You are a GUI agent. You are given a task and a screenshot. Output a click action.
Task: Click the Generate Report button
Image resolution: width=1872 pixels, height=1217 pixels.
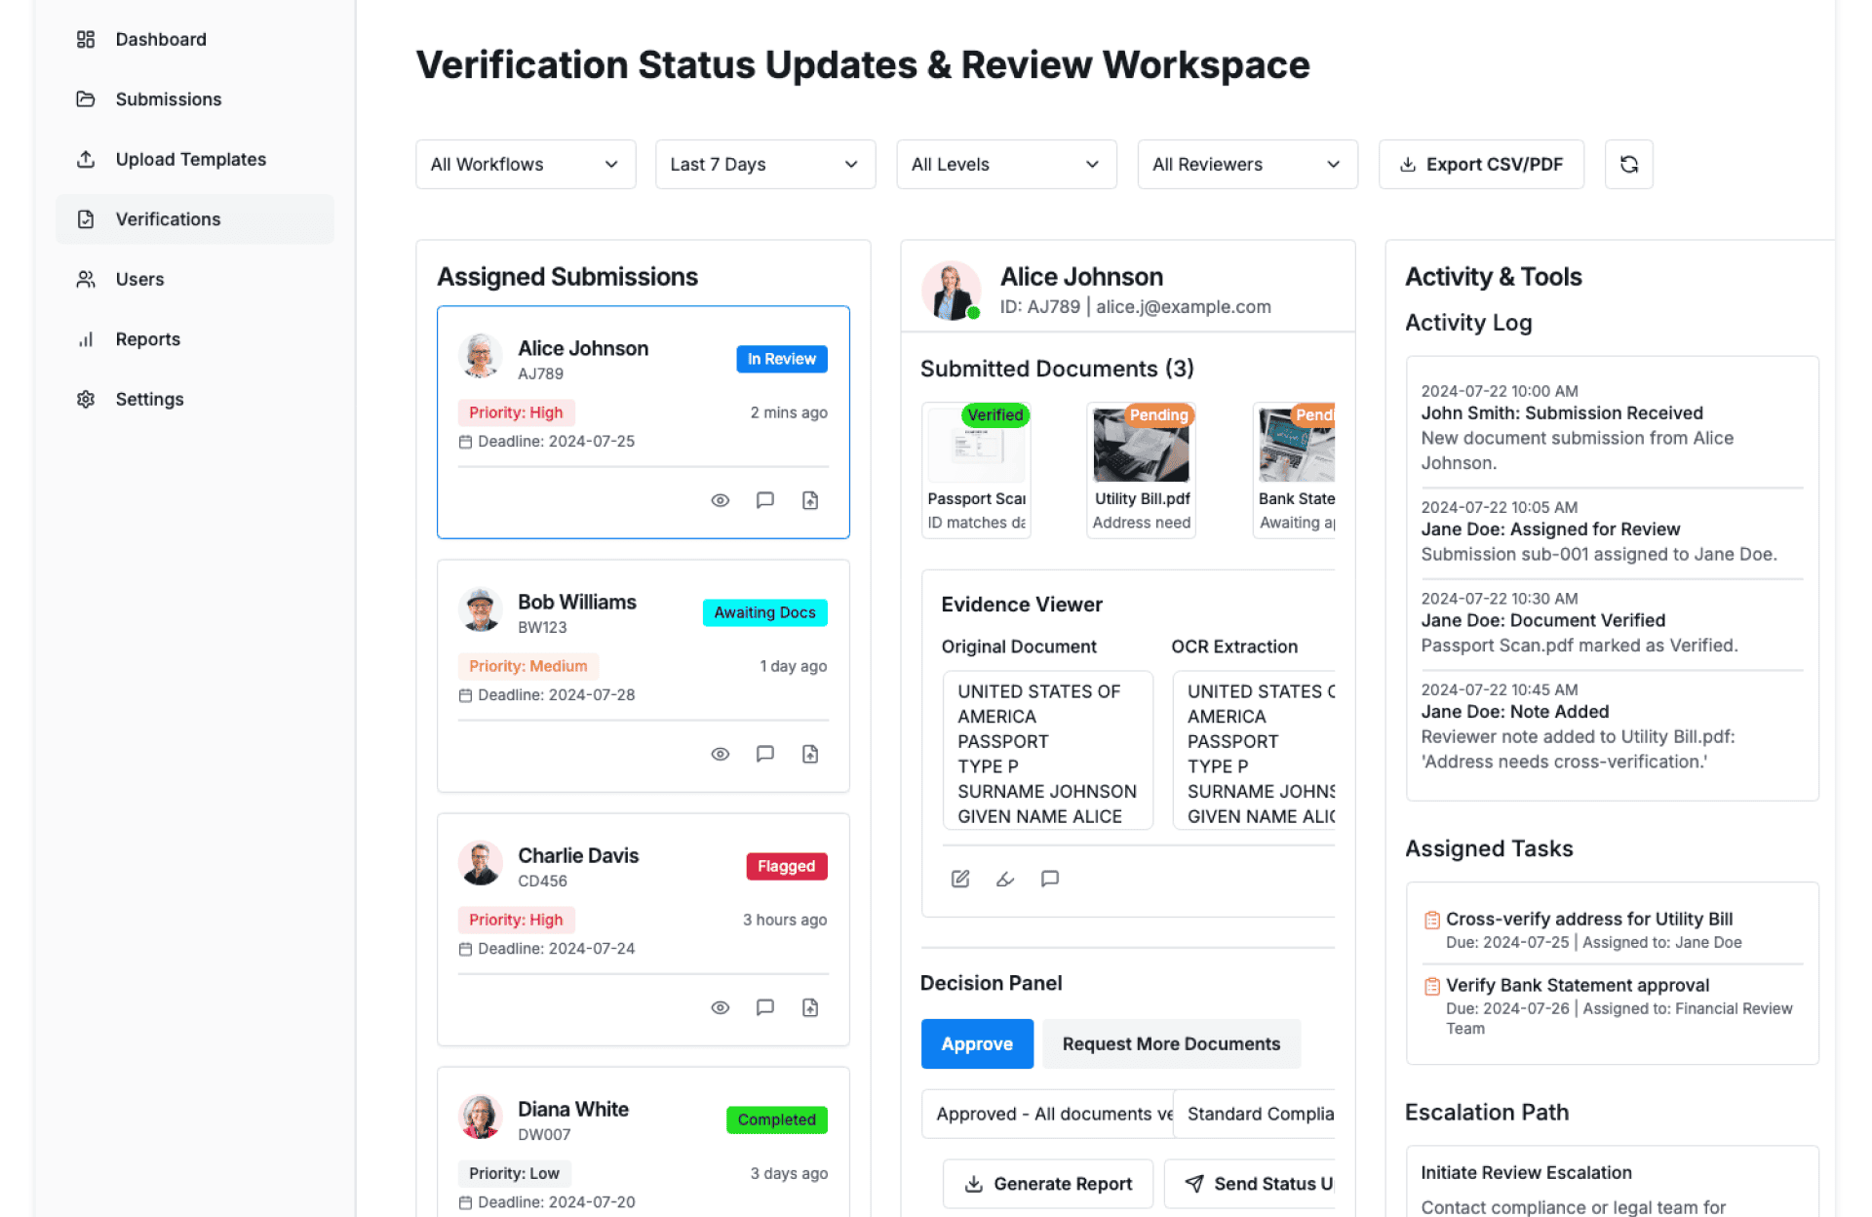[x=1047, y=1184]
